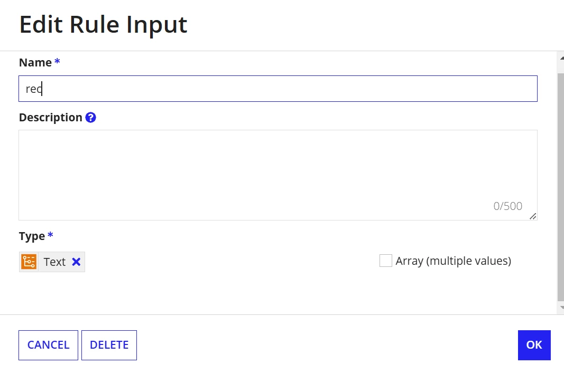Click the scrollbar down arrow

point(561,308)
